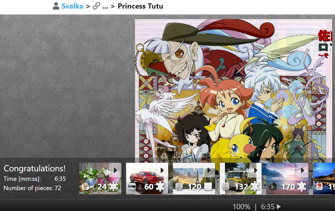The width and height of the screenshot is (335, 211).
Task: Open the Svalka user profile link
Action: point(72,6)
